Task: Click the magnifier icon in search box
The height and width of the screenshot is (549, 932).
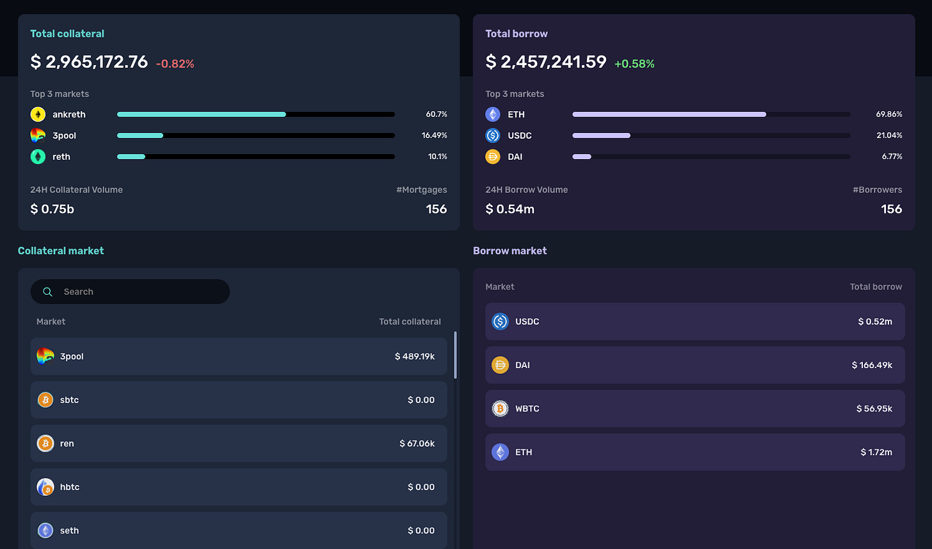Action: click(x=48, y=291)
